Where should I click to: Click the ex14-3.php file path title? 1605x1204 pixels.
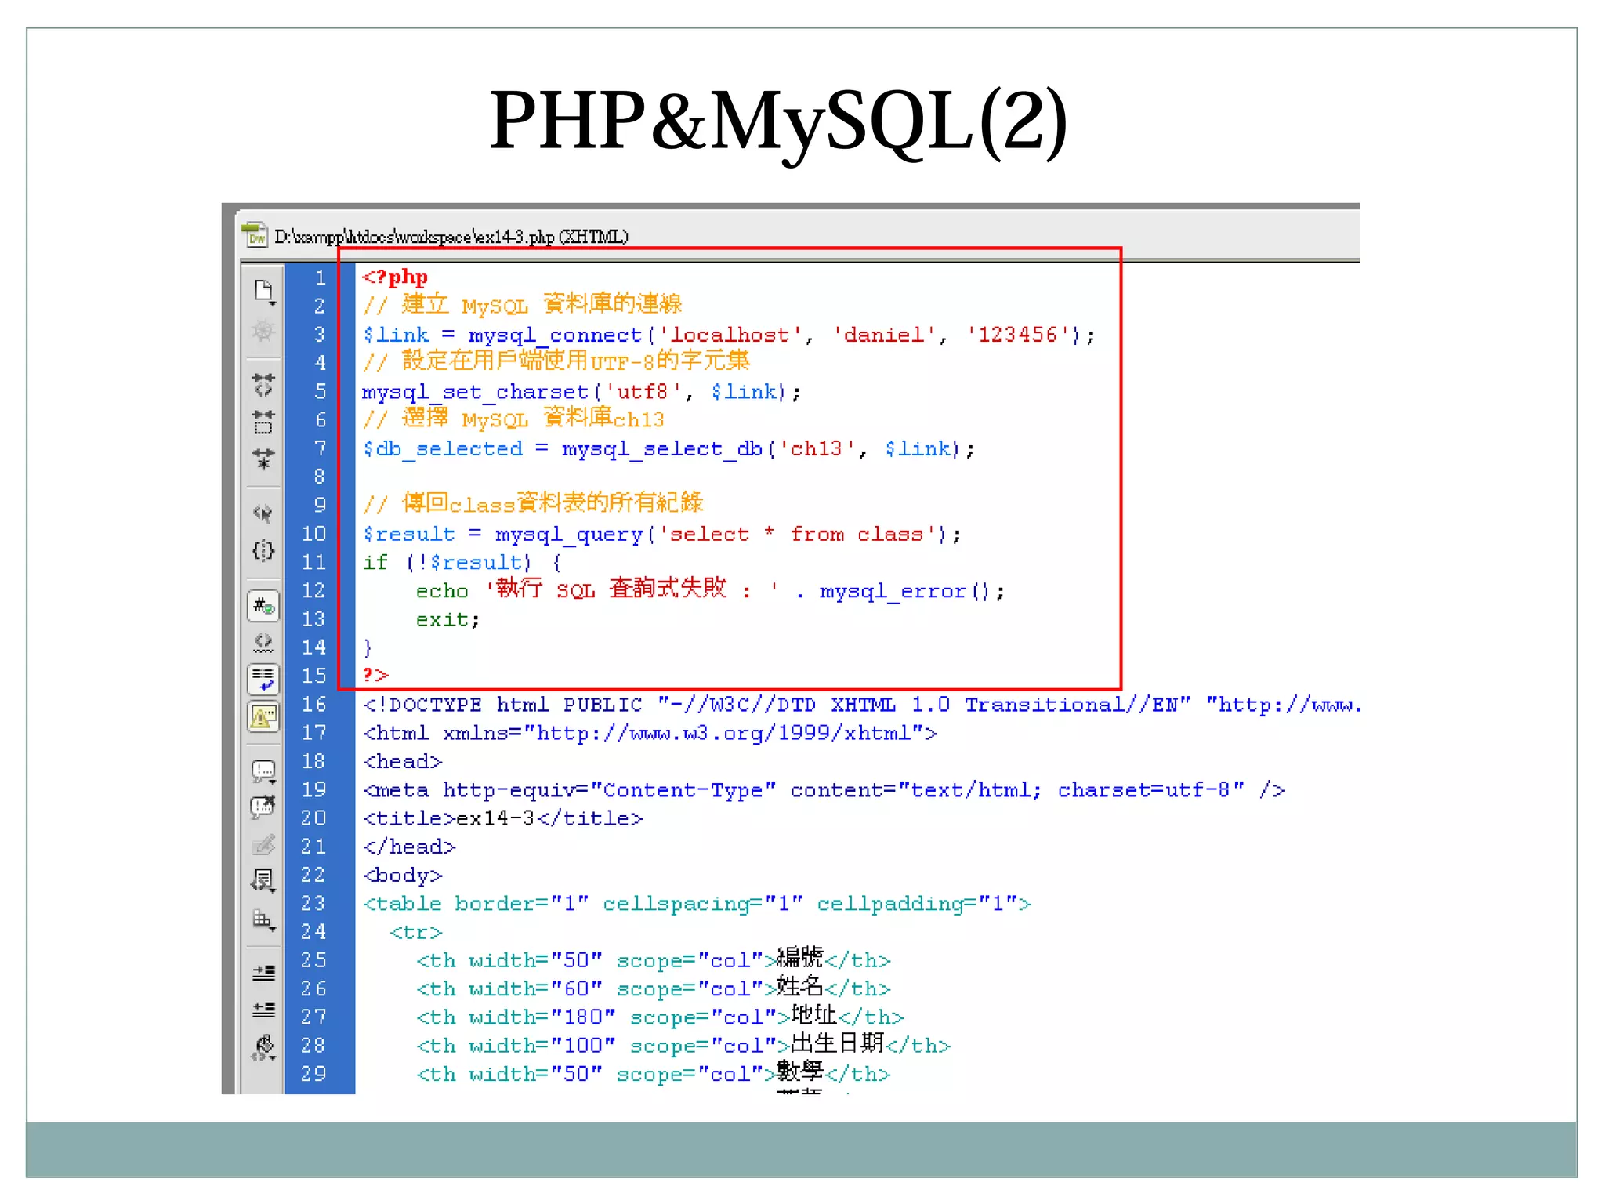[451, 236]
